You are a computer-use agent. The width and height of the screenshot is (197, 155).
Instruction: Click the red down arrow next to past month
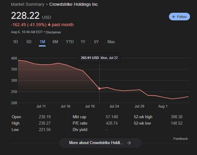pos(49,25)
